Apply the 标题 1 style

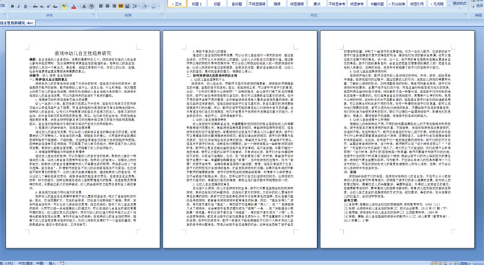pyautogui.click(x=196, y=4)
